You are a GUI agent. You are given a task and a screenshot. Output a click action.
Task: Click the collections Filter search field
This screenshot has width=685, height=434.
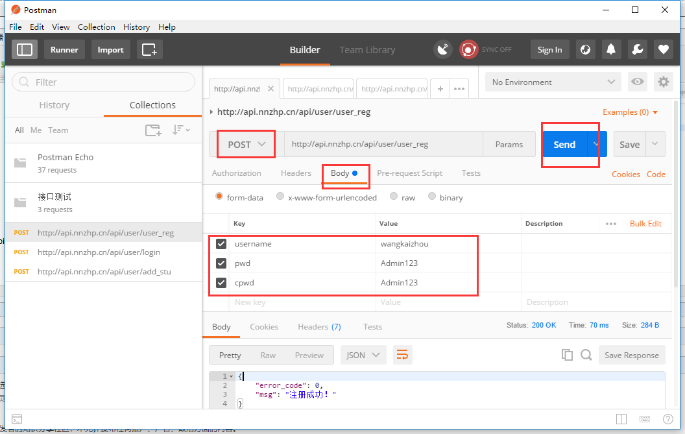pos(104,82)
